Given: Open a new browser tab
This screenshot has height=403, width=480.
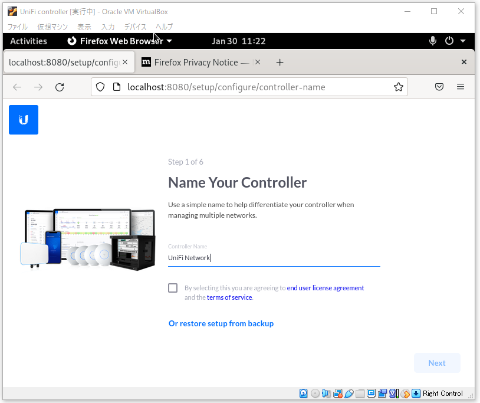Looking at the screenshot, I should (280, 63).
